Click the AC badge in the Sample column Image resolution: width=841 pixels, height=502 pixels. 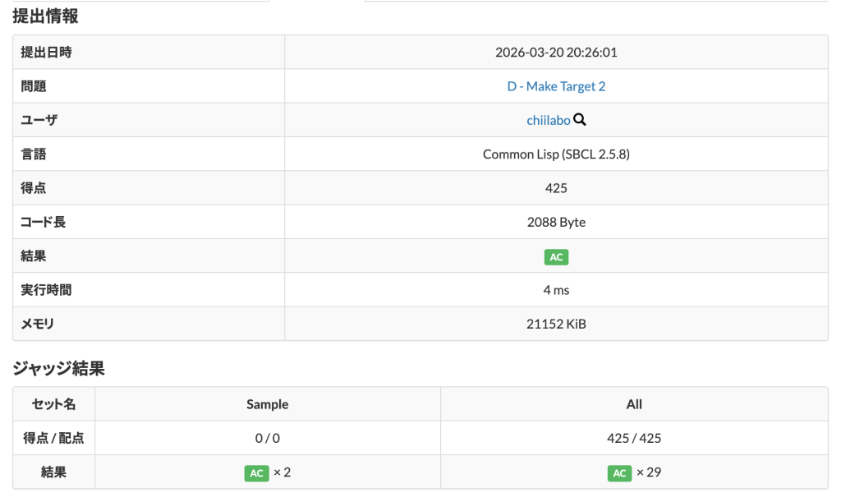click(x=256, y=473)
